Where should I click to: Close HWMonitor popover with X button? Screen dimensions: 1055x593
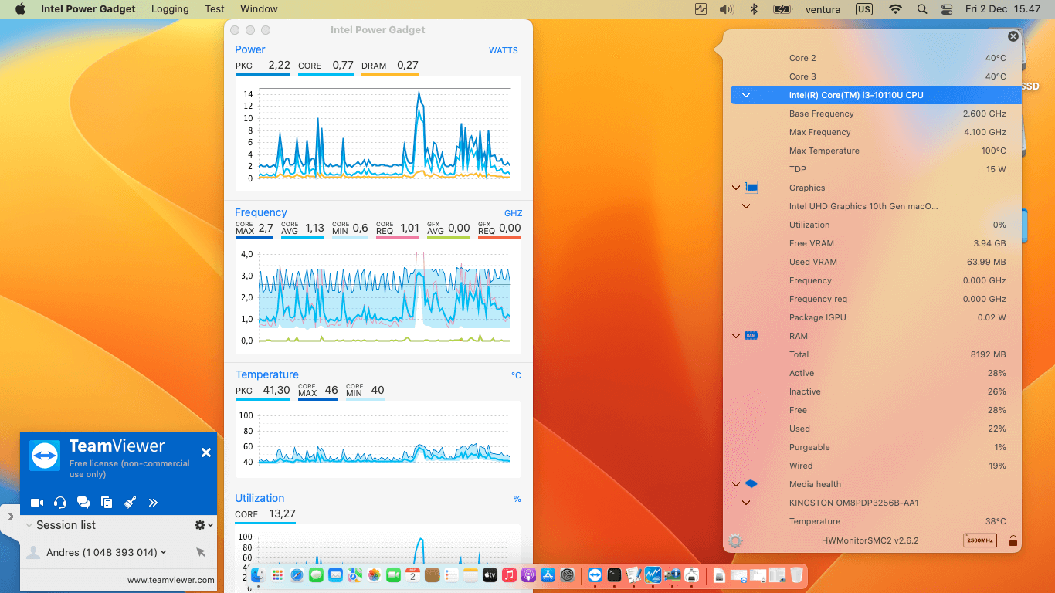(x=1013, y=36)
